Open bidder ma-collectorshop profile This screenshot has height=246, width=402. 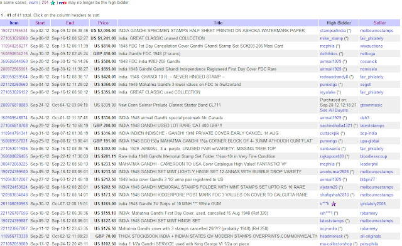tap(336, 243)
